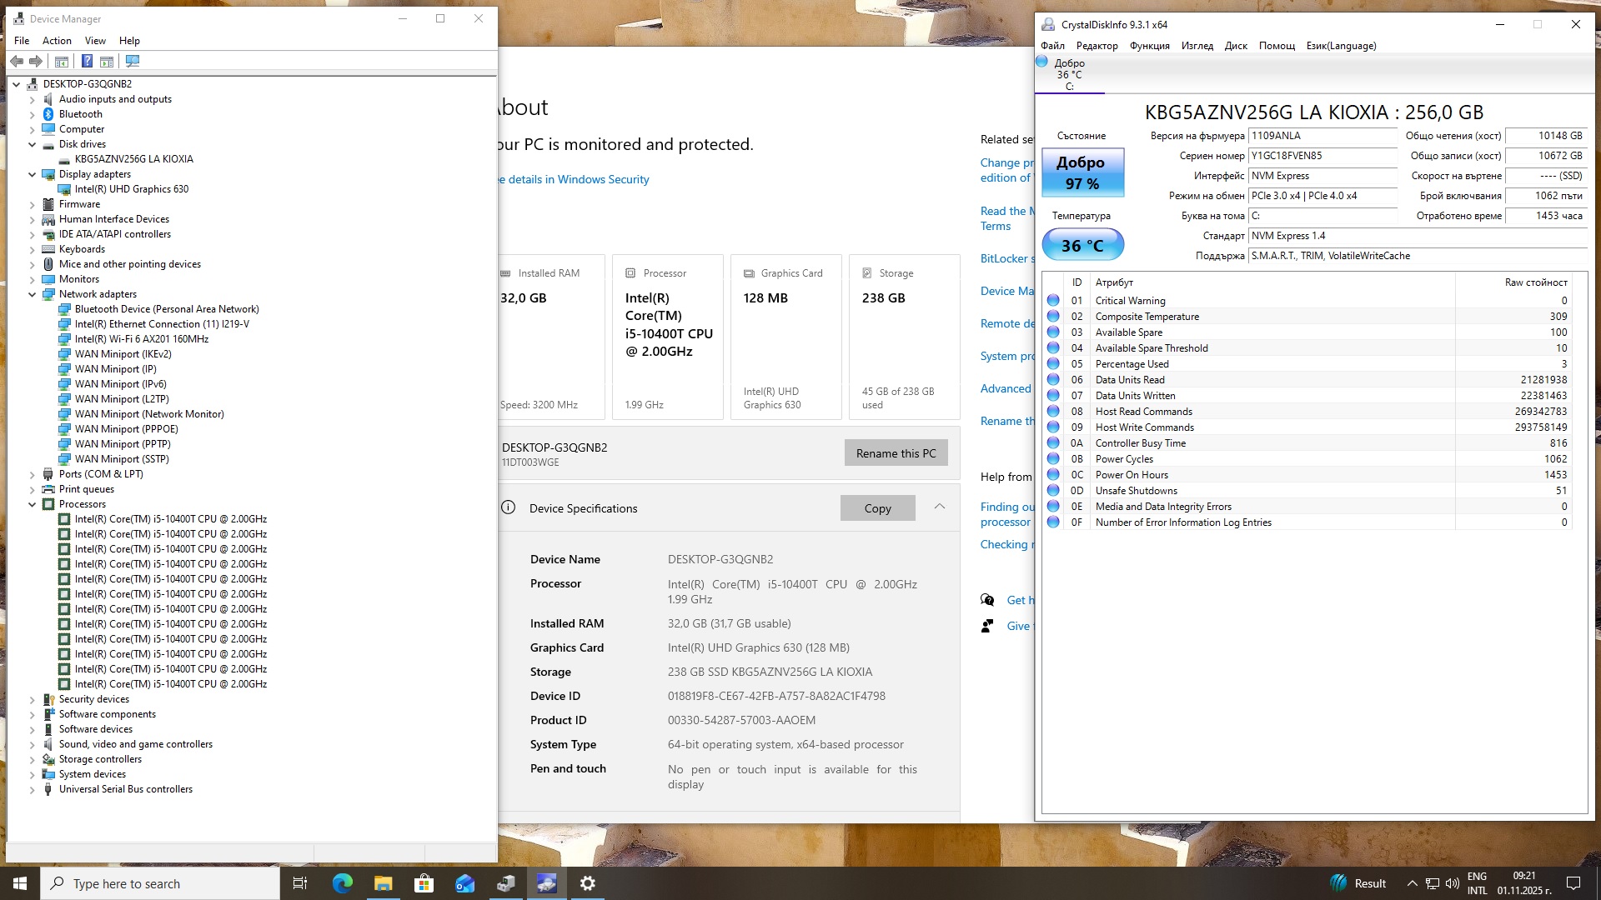The width and height of the screenshot is (1601, 900).
Task: Click the Copy button for device specifications
Action: [x=877, y=508]
